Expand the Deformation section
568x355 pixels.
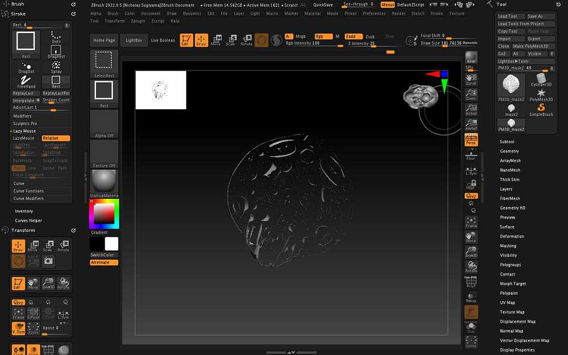pyautogui.click(x=512, y=236)
